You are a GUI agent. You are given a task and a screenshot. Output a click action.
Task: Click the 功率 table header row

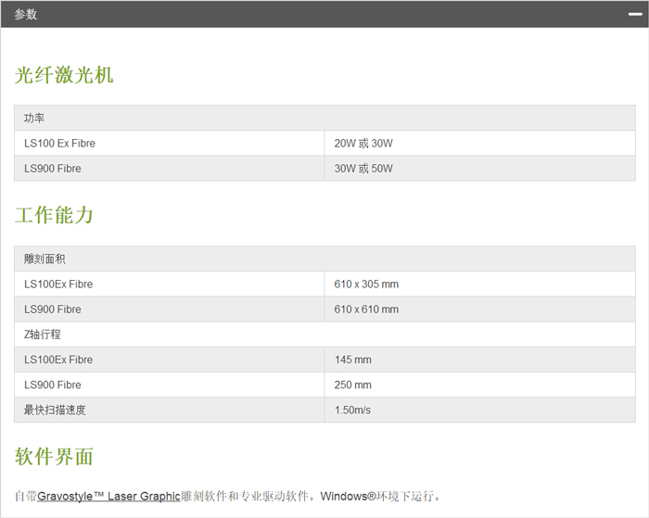pos(324,118)
